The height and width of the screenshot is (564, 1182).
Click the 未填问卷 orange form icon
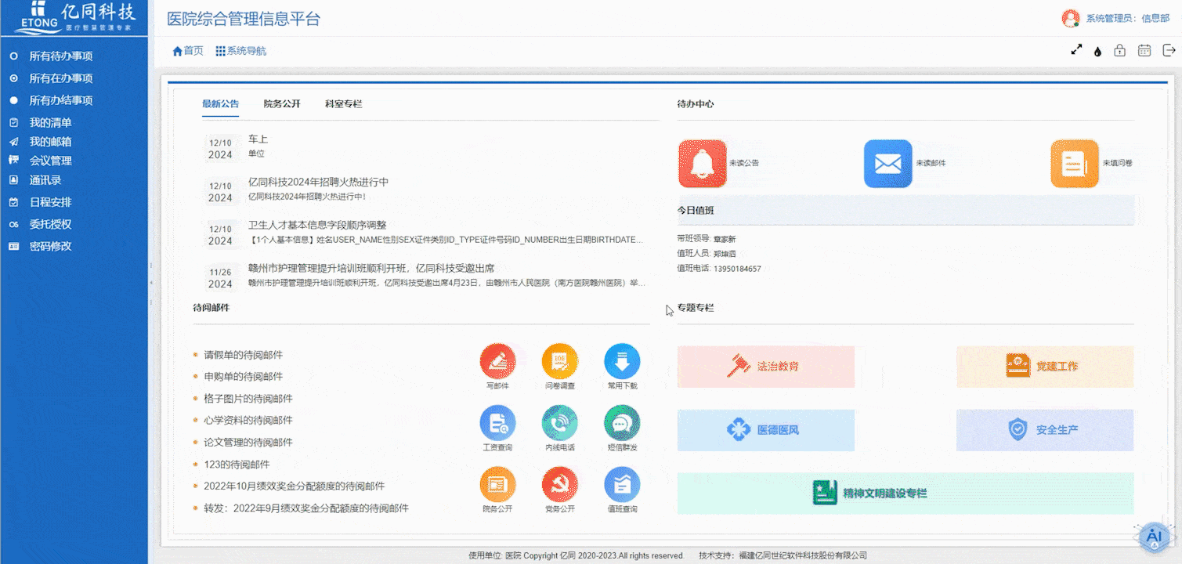click(x=1074, y=164)
